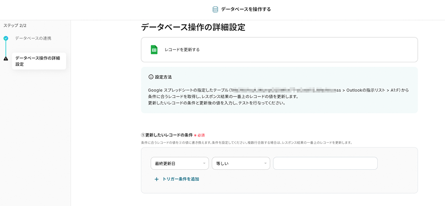Click the database icon in the header
This screenshot has height=206, width=445.
(215, 9)
